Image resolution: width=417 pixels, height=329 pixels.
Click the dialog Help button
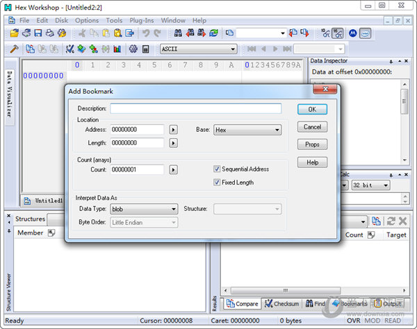pos(312,162)
